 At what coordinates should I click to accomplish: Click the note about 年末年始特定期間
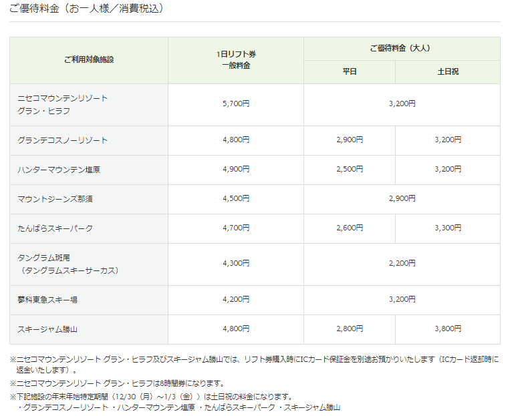coord(151,397)
